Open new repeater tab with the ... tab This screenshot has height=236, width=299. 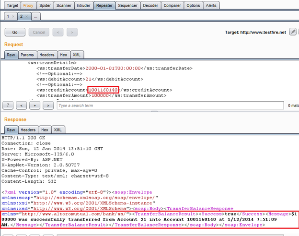click(36, 16)
